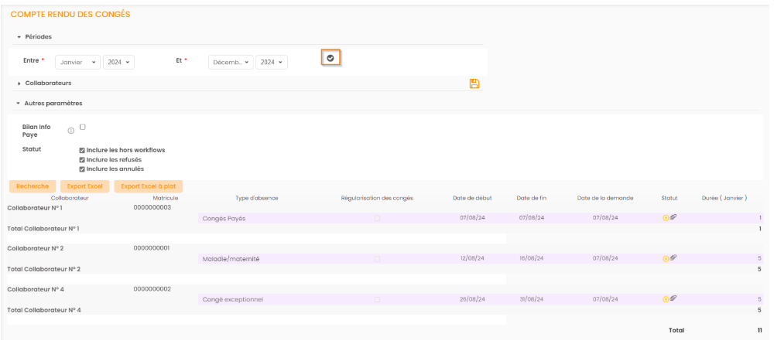This screenshot has height=344, width=774.
Task: Open the attachment paperclip on Congés Payés row
Action: (673, 218)
